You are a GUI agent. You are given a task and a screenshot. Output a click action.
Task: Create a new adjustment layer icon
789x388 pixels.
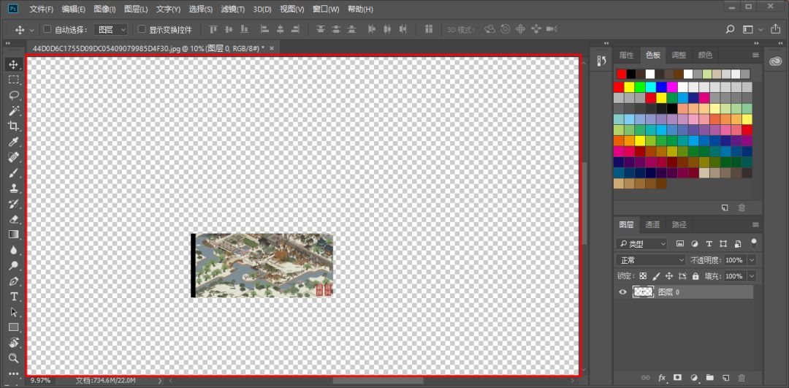(694, 378)
